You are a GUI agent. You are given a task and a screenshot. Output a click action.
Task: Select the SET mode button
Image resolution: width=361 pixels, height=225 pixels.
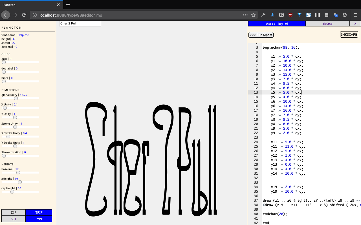pyautogui.click(x=14, y=219)
